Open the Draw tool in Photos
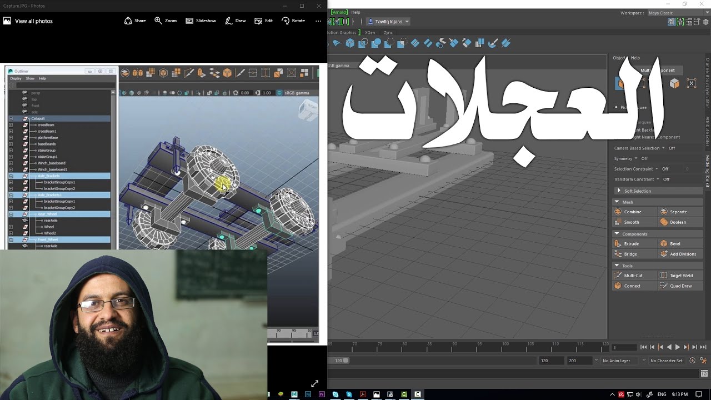Image resolution: width=711 pixels, height=400 pixels. point(236,21)
